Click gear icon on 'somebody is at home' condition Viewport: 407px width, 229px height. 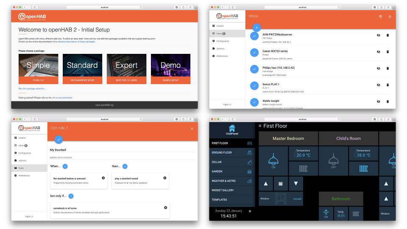pos(166,207)
